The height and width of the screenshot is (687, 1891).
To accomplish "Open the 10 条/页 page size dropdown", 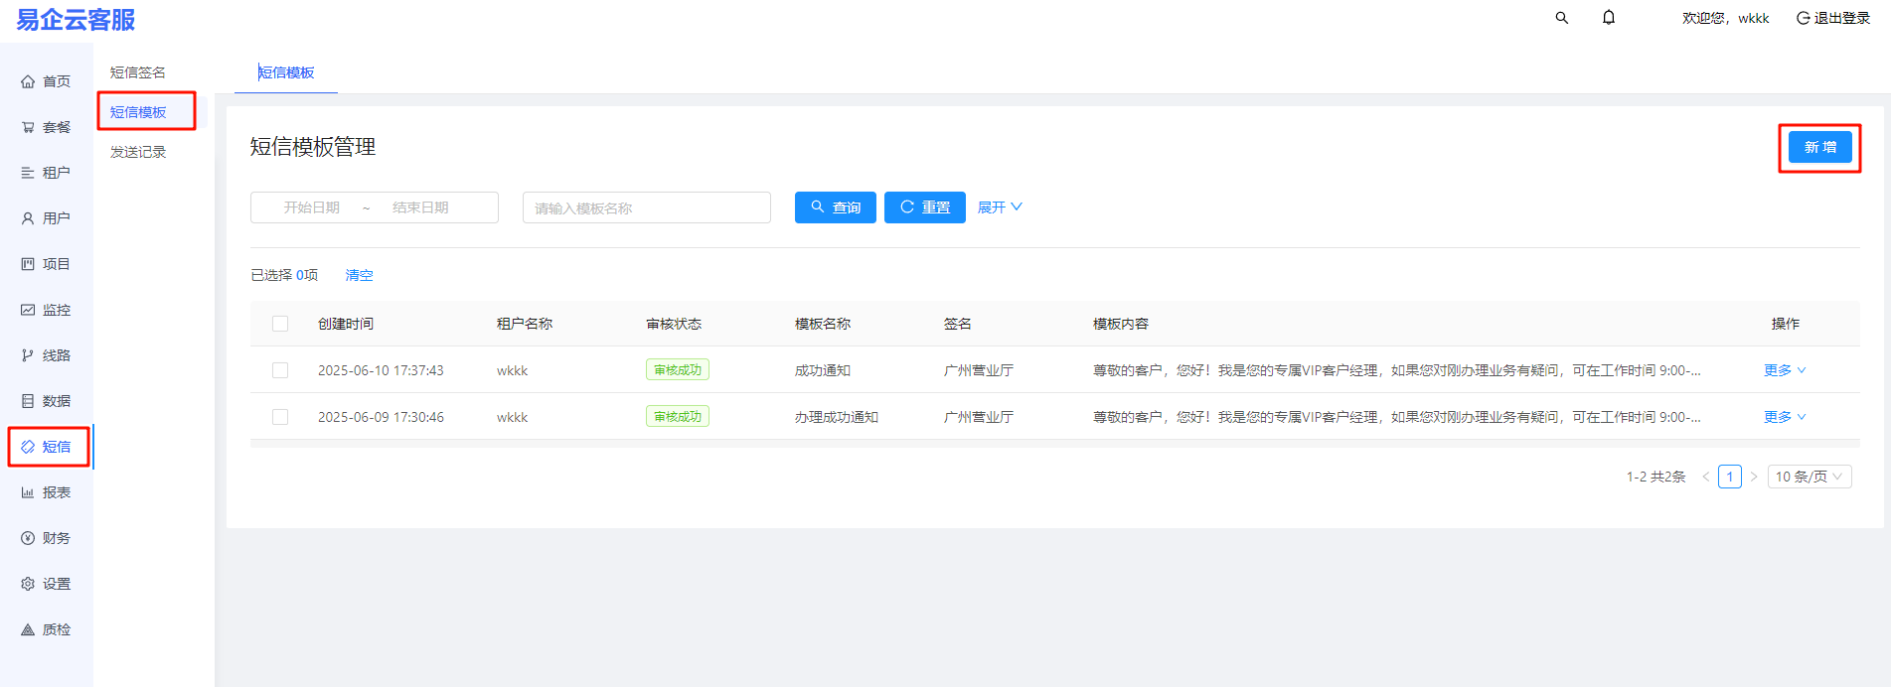I will coord(1809,477).
